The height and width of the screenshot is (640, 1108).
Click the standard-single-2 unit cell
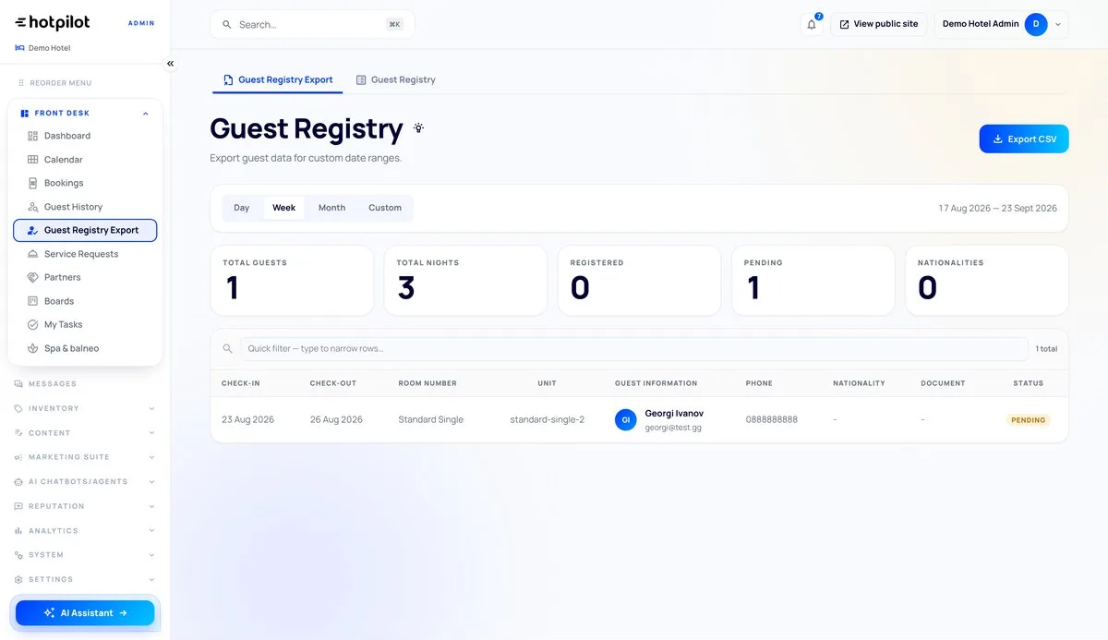coord(547,420)
